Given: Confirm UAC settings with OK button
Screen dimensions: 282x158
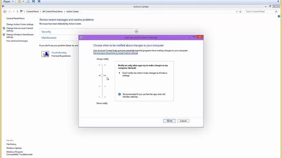Looking at the screenshot, I should (169, 121).
